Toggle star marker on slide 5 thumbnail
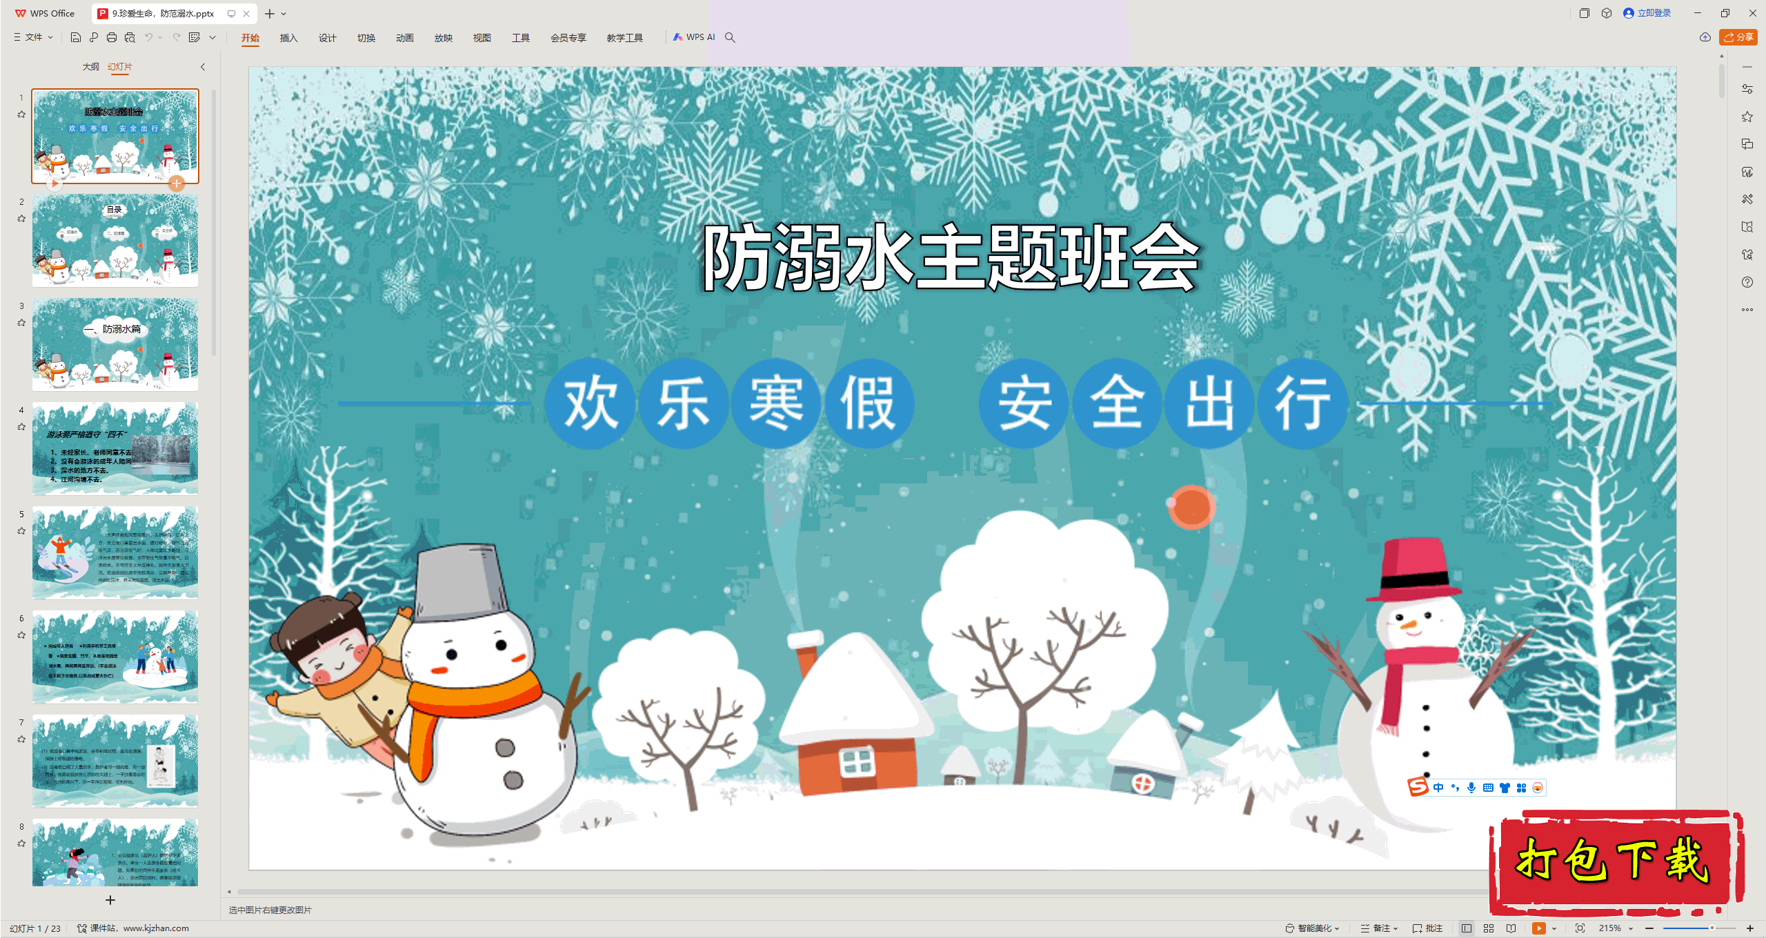The width and height of the screenshot is (1766, 938). [x=21, y=531]
